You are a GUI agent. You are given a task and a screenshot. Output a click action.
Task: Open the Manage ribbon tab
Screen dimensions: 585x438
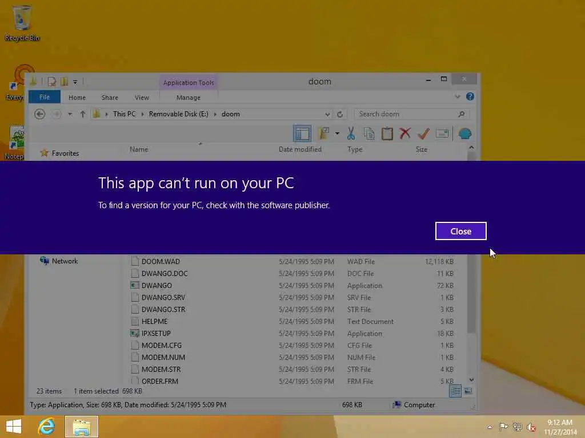pyautogui.click(x=189, y=97)
